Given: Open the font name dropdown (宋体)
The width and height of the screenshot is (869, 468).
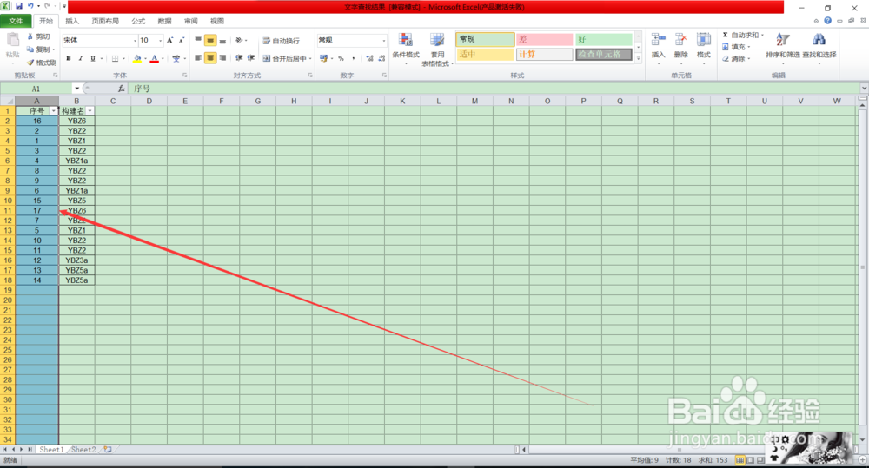Looking at the screenshot, I should click(x=135, y=41).
